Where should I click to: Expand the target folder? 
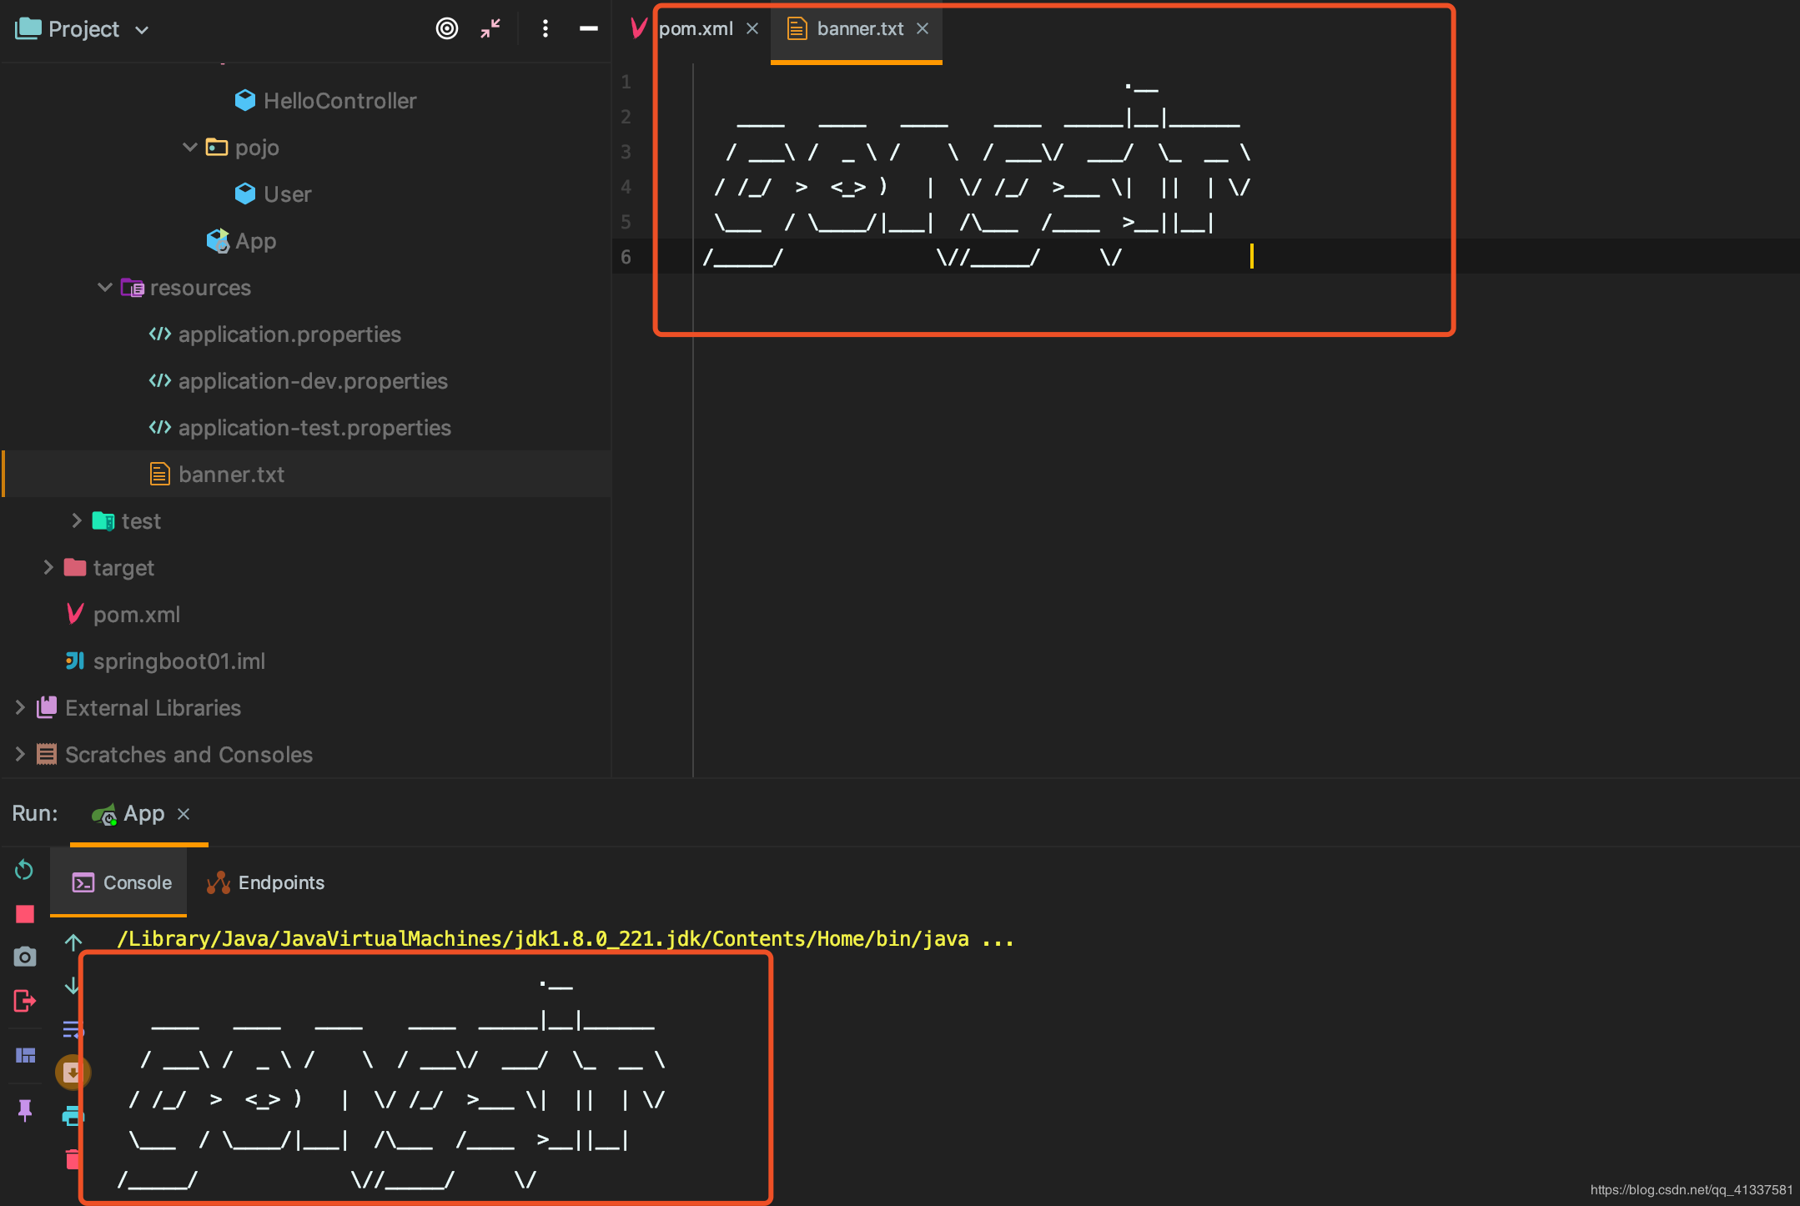[48, 568]
